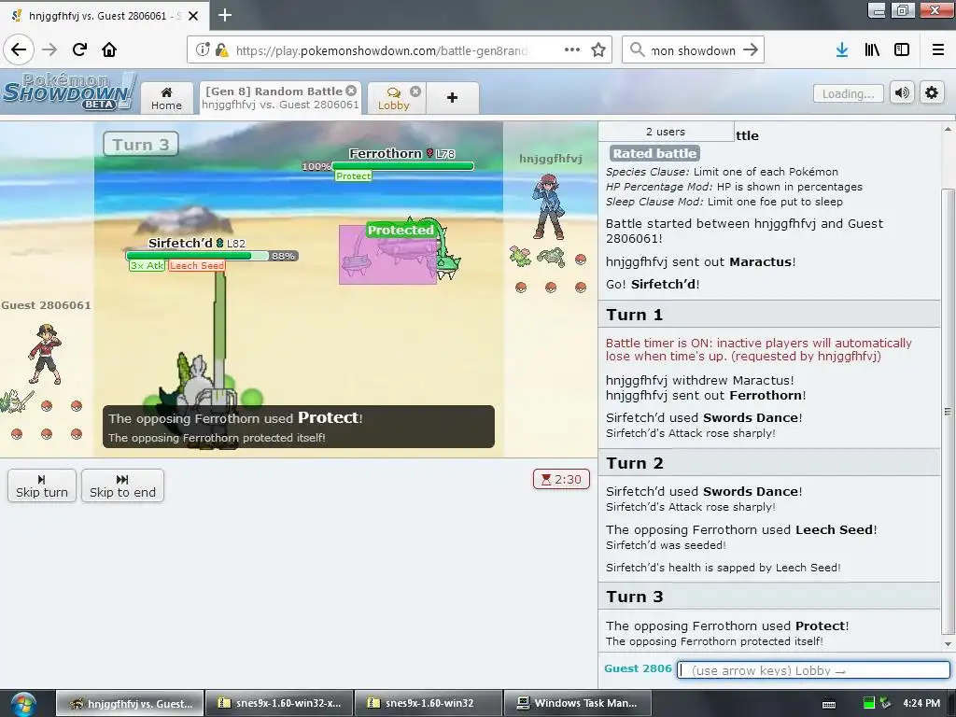Show site information icon in address bar
This screenshot has width=956, height=717.
tap(203, 49)
